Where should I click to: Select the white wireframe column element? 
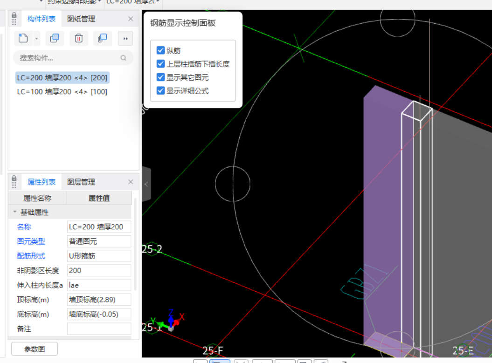pyautogui.click(x=417, y=229)
